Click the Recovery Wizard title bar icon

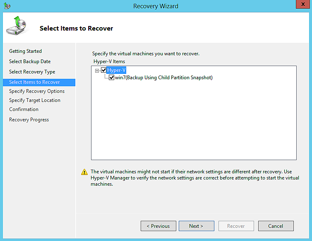point(7,6)
